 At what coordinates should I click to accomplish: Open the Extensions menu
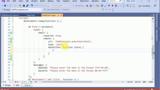pos(84,1)
